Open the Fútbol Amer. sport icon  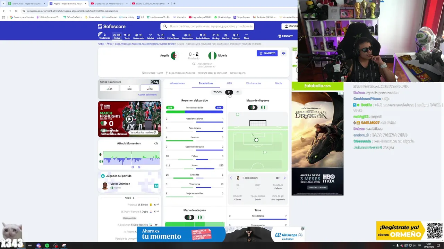tap(173, 36)
